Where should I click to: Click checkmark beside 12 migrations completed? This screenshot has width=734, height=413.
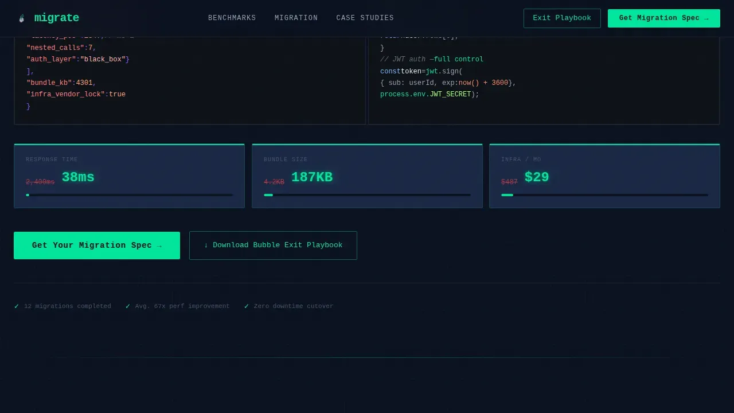(x=17, y=306)
